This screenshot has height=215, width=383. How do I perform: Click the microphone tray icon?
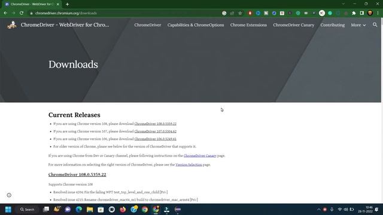click(x=332, y=210)
